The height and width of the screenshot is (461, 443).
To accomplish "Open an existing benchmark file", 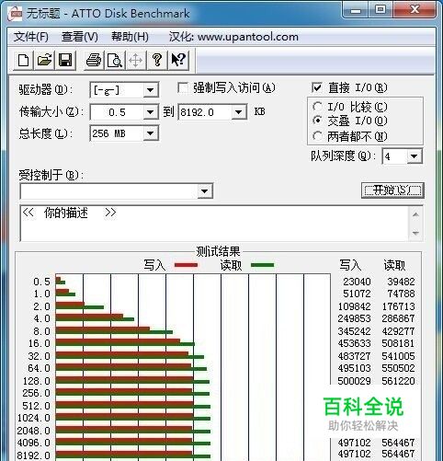I will (x=44, y=60).
